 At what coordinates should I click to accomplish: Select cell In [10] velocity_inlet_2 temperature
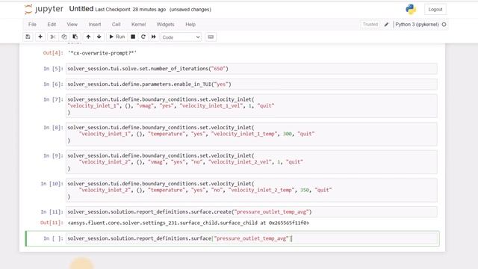point(252,190)
